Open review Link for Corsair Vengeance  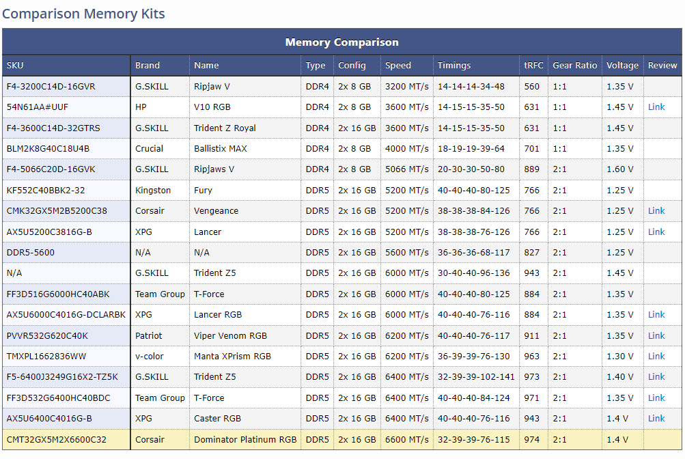[x=656, y=211]
